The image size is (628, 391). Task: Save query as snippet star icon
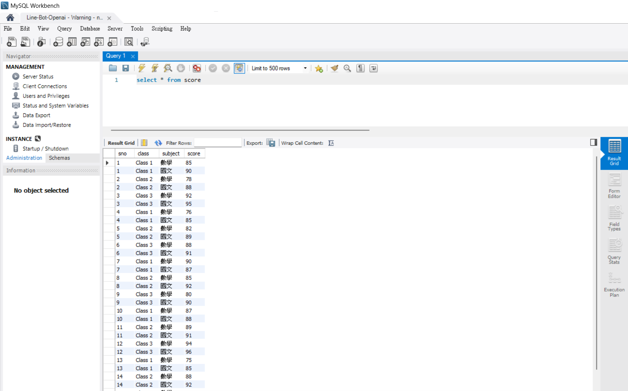(319, 69)
